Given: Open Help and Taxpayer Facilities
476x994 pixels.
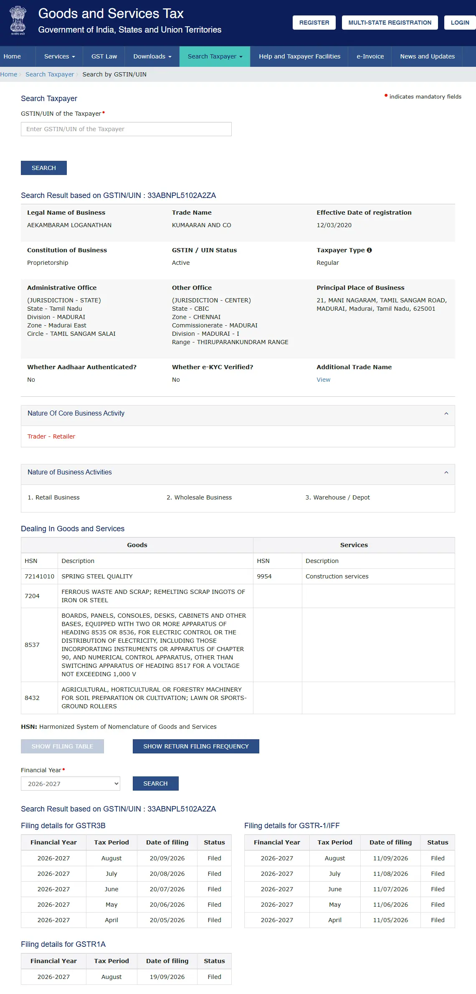Looking at the screenshot, I should (x=299, y=56).
